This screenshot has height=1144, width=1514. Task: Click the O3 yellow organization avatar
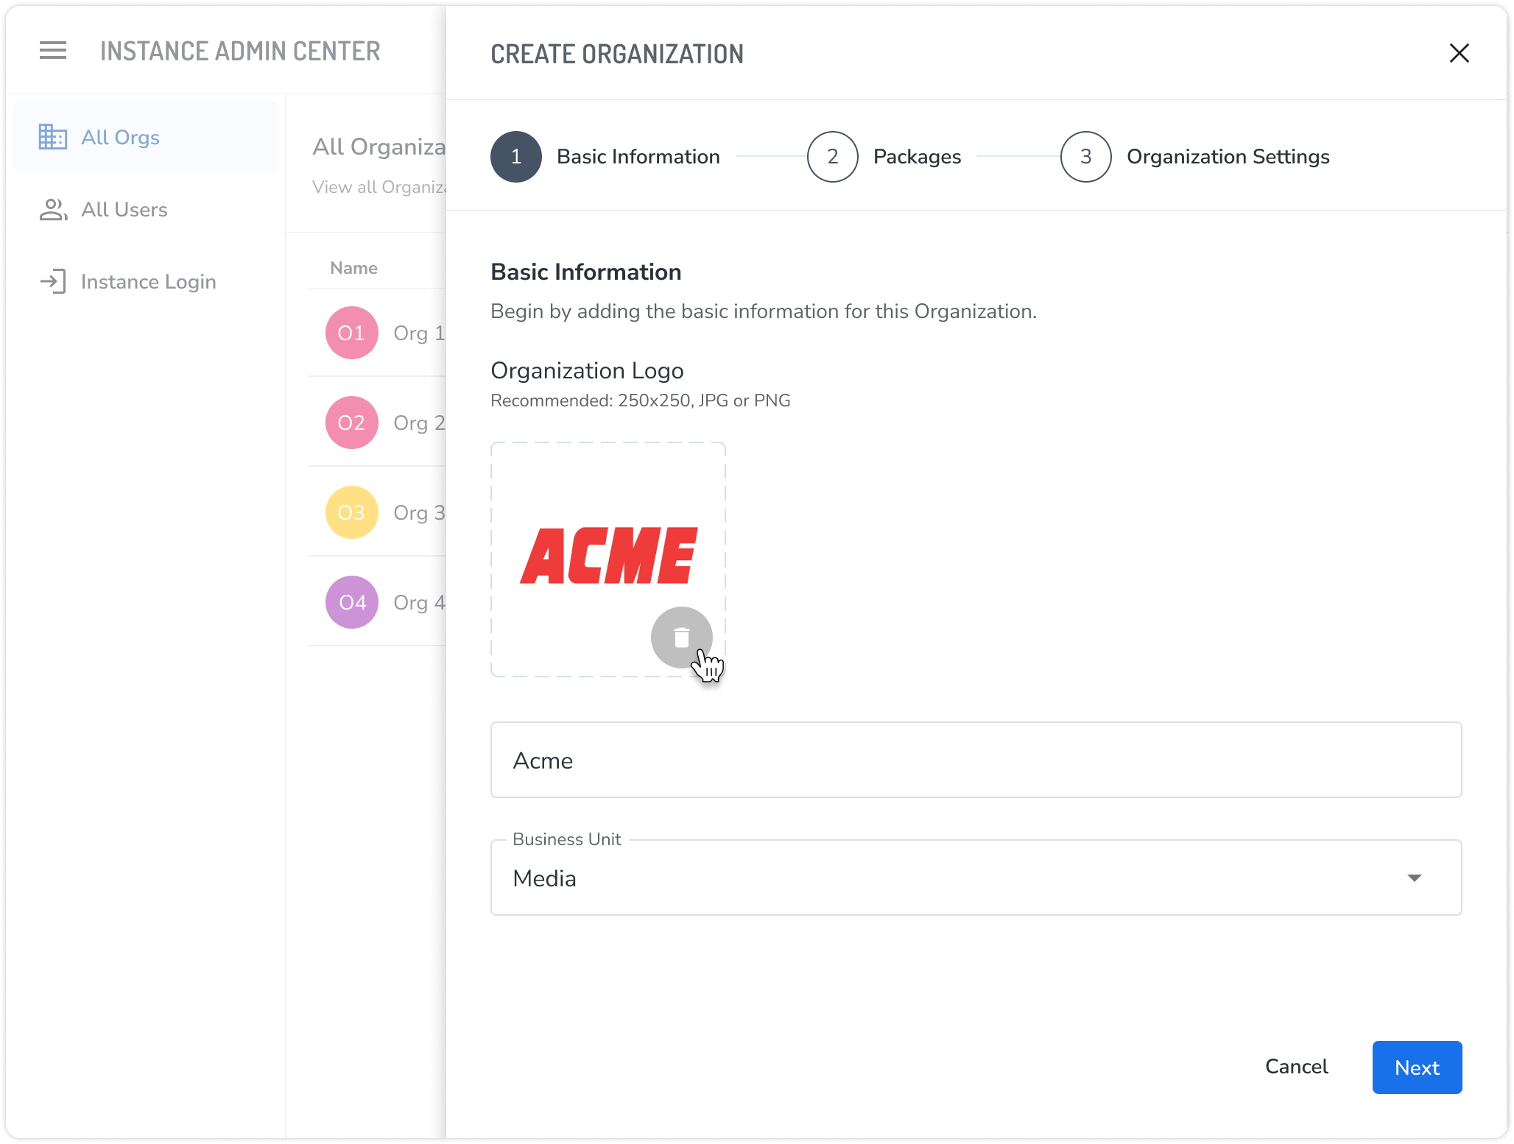351,512
